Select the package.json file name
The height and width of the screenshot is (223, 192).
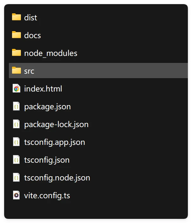[x=47, y=106]
